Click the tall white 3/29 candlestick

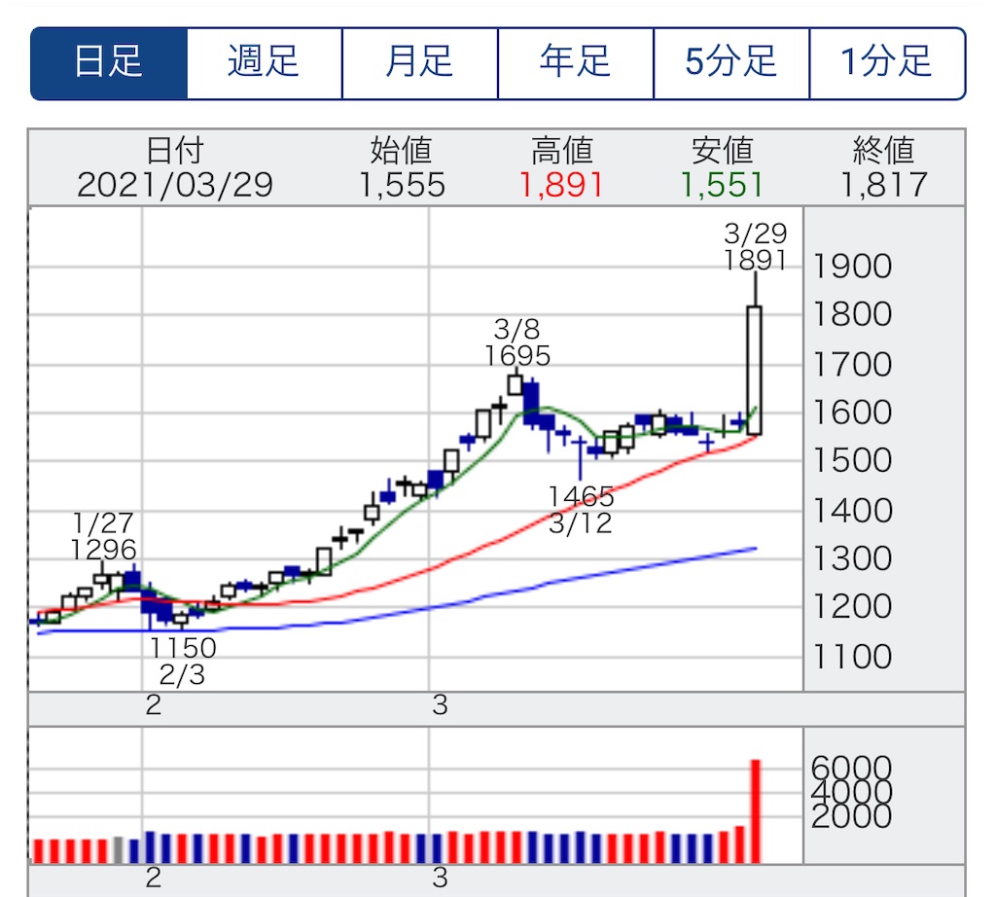754,371
